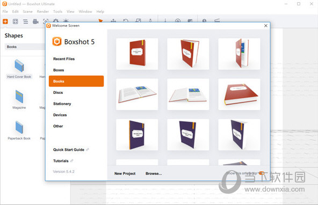This screenshot has width=318, height=205.
Task: Click the Hard Cover Book shape icon
Action: pos(19,65)
